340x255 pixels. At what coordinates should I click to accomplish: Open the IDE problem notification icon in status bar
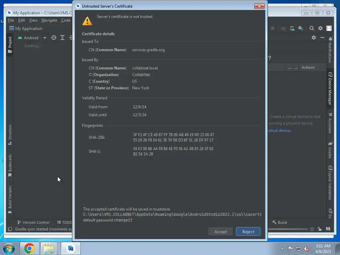click(328, 229)
